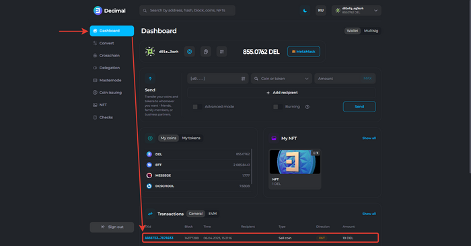Click the Transactions section icon
Screen dimensions: 471x246
point(150,214)
